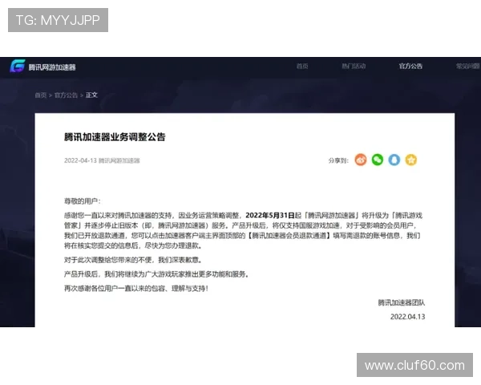Open 常见问题 navigation item

click(x=468, y=66)
